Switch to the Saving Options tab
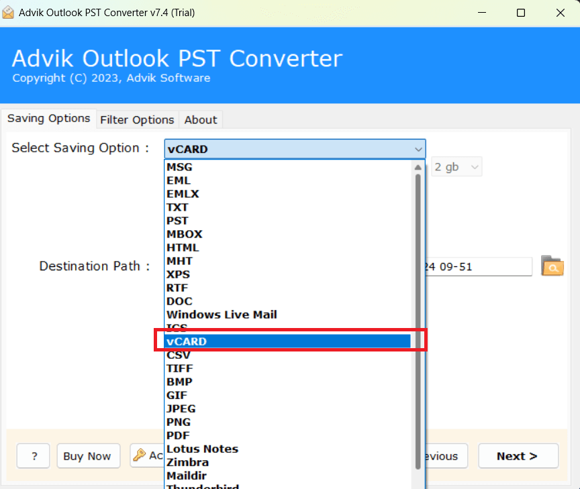 point(49,119)
